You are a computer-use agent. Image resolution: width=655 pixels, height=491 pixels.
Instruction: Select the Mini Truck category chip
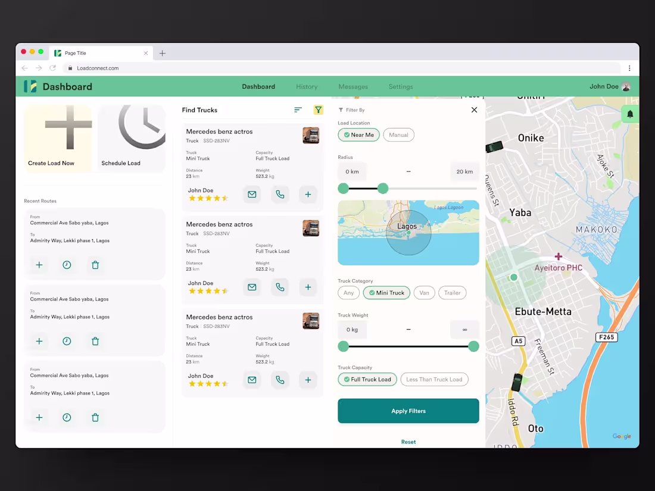[386, 292]
